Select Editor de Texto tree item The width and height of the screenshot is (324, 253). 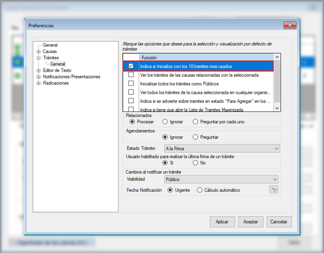tap(57, 71)
